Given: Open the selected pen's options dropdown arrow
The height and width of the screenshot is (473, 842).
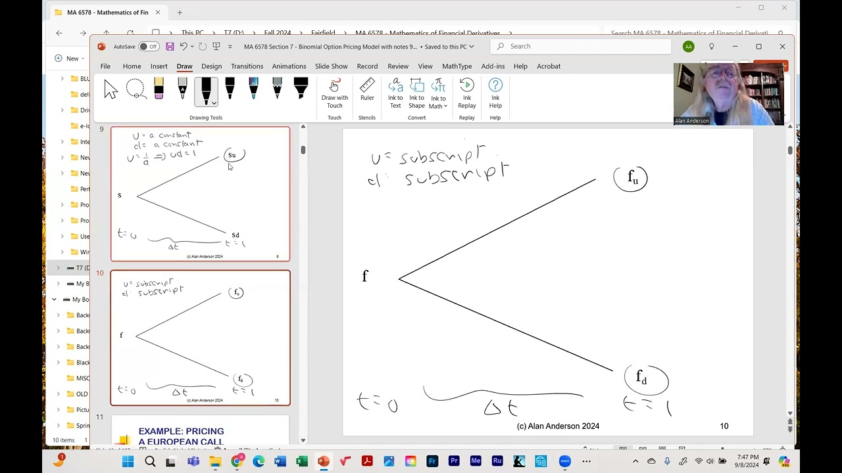Looking at the screenshot, I should 214,102.
